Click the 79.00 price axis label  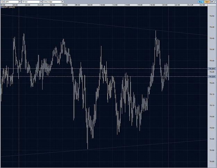tap(212, 128)
